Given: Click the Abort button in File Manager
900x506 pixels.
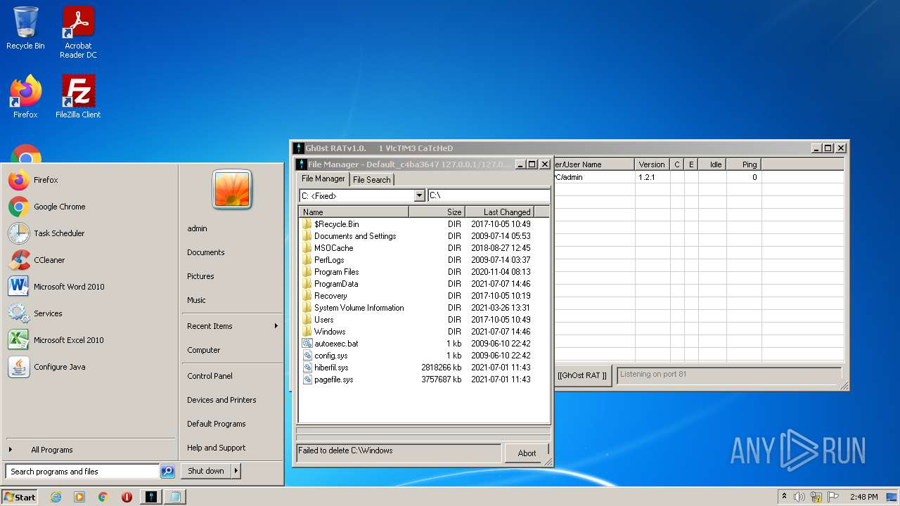Looking at the screenshot, I should [527, 453].
